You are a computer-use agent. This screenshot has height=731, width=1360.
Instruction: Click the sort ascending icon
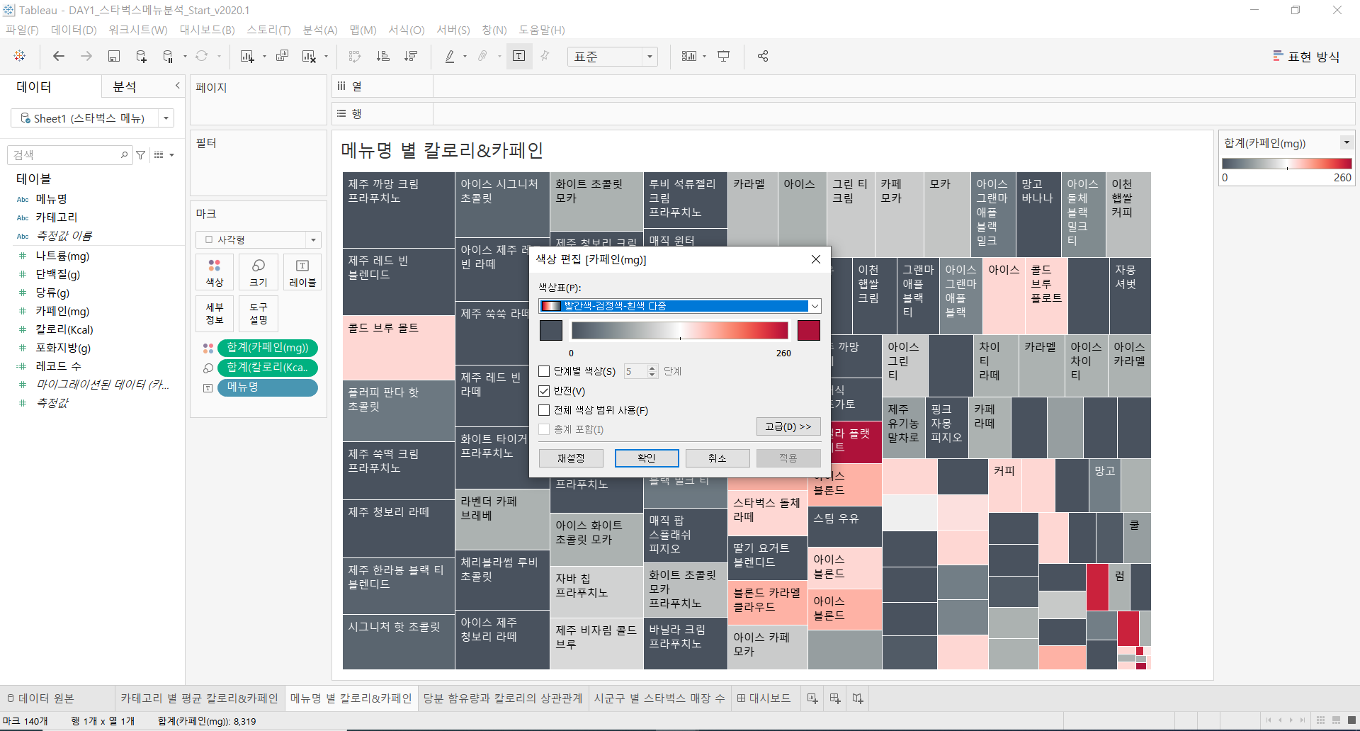pyautogui.click(x=382, y=56)
